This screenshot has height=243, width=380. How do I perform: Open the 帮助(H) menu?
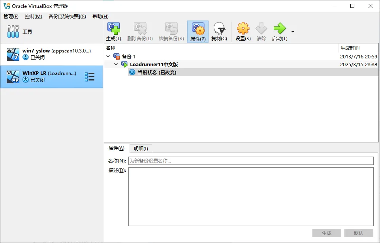100,16
